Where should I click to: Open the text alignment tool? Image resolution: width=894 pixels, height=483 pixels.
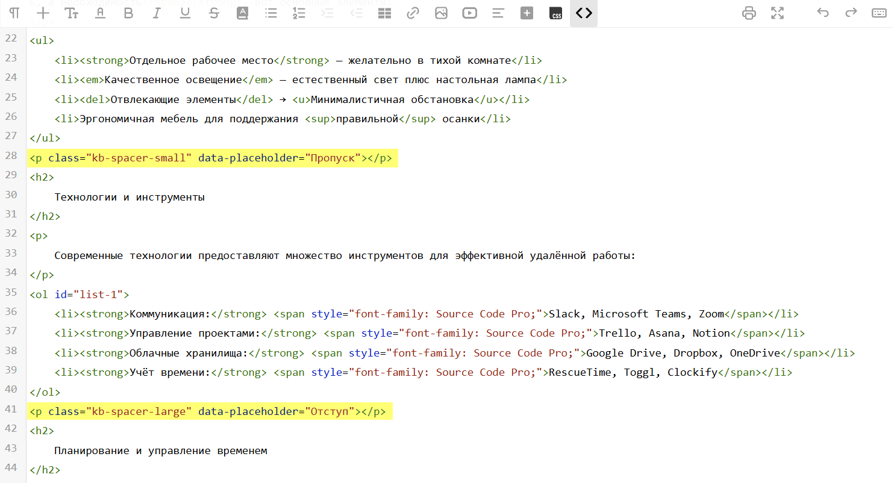[498, 13]
